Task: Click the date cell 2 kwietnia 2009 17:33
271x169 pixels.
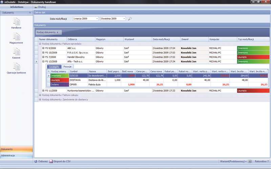Action: [166, 91]
